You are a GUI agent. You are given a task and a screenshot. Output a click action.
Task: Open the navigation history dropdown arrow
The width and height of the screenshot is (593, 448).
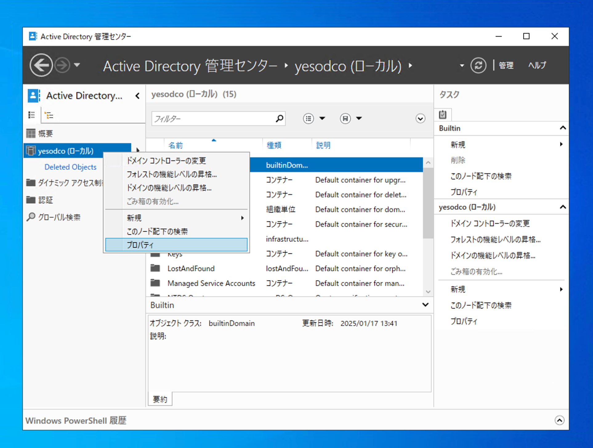(77, 65)
